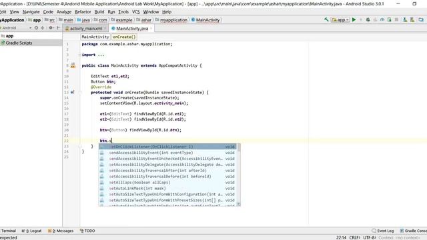Open the View menu
The width and height of the screenshot is (427, 240).
(x=15, y=12)
